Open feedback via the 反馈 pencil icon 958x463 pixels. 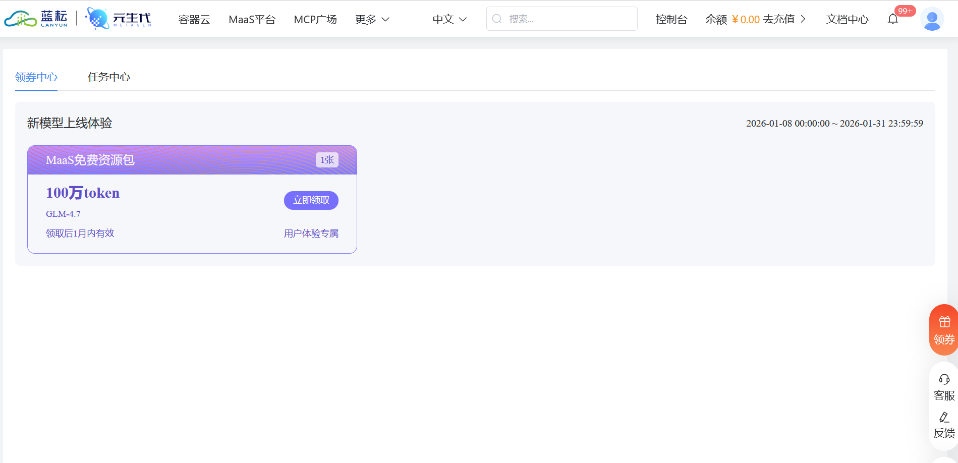[x=943, y=417]
